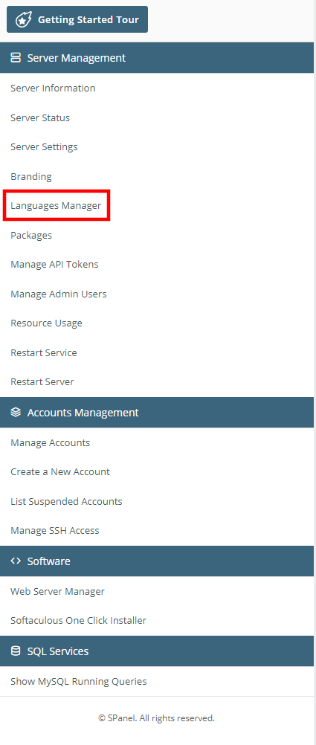316x745 pixels.
Task: Click the Software code brackets icon
Action: [16, 561]
